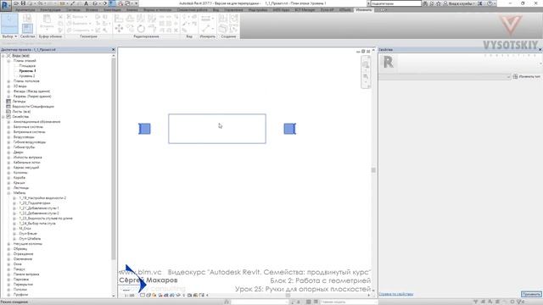Open the Revit application menu button
The width and height of the screenshot is (543, 305).
tap(6, 5)
